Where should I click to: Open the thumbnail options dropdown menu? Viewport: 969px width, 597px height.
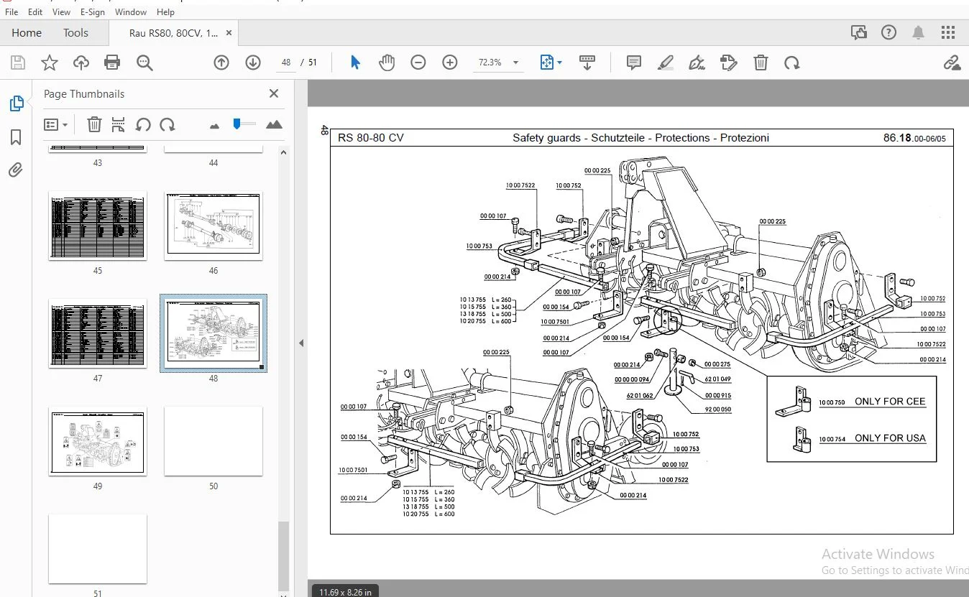coord(56,124)
